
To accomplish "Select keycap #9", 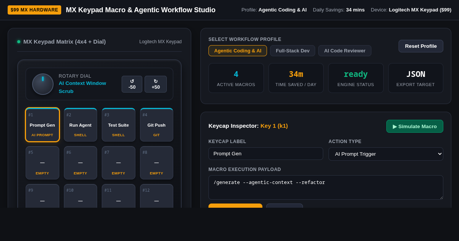I will [42, 196].
